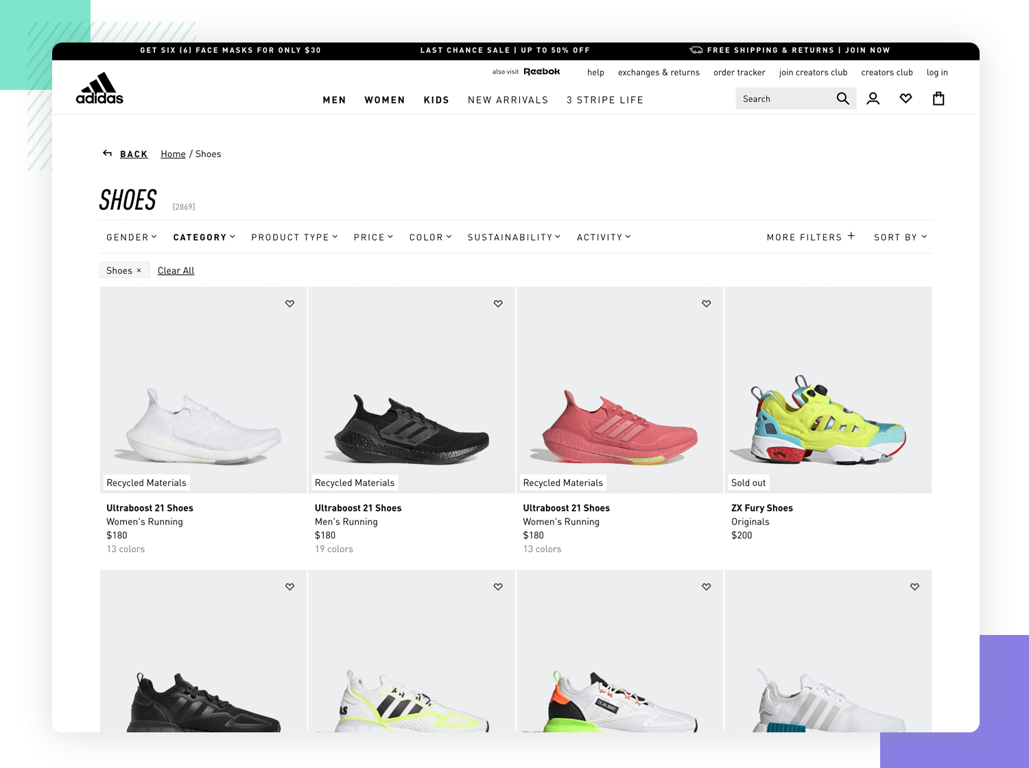Open ZX Fury Shoes product image
The image size is (1029, 768).
[x=828, y=389]
